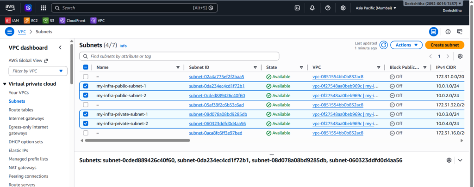Open table preferences gear icon
The width and height of the screenshot is (474, 187).
coord(460,56)
